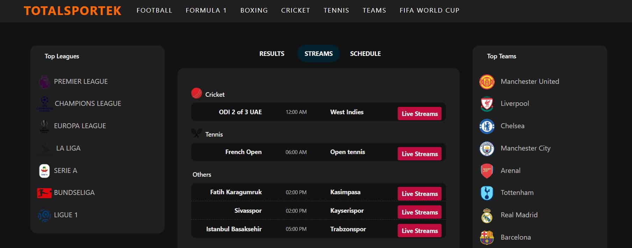This screenshot has width=632, height=248.
Task: Open the FIFA WORLD CUP menu item
Action: 430,10
